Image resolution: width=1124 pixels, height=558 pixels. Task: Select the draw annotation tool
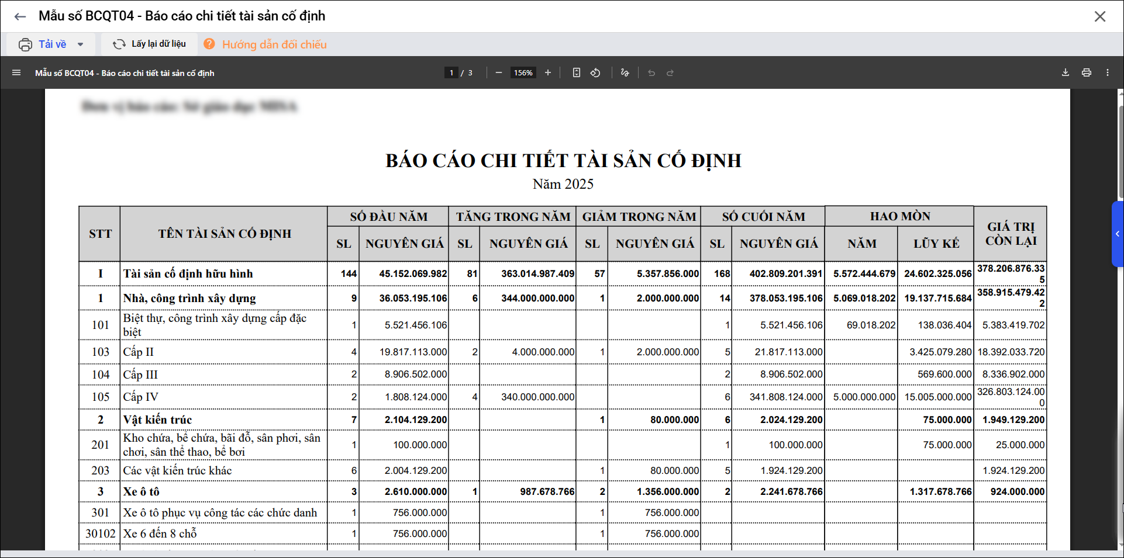pyautogui.click(x=625, y=72)
